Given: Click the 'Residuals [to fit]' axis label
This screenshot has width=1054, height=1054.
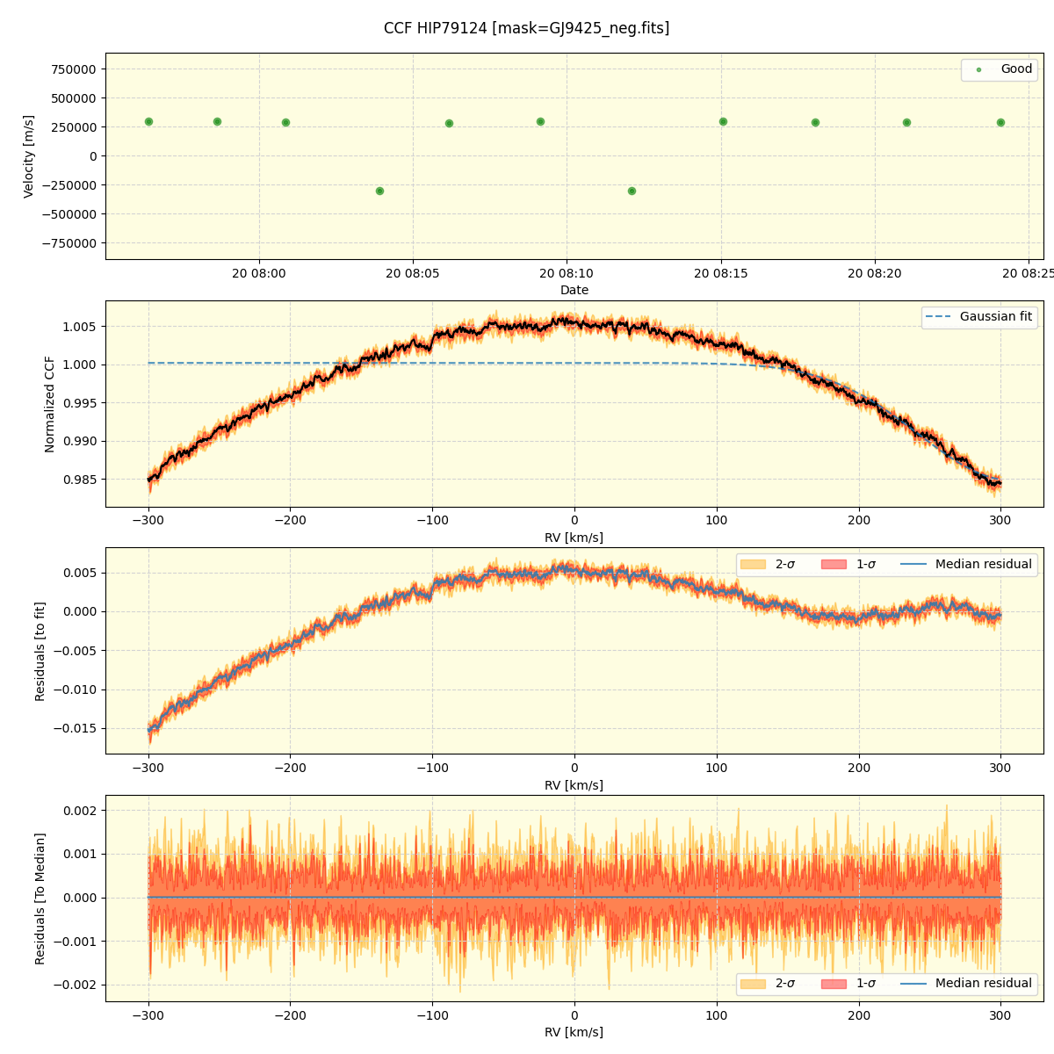Looking at the screenshot, I should click(40, 651).
